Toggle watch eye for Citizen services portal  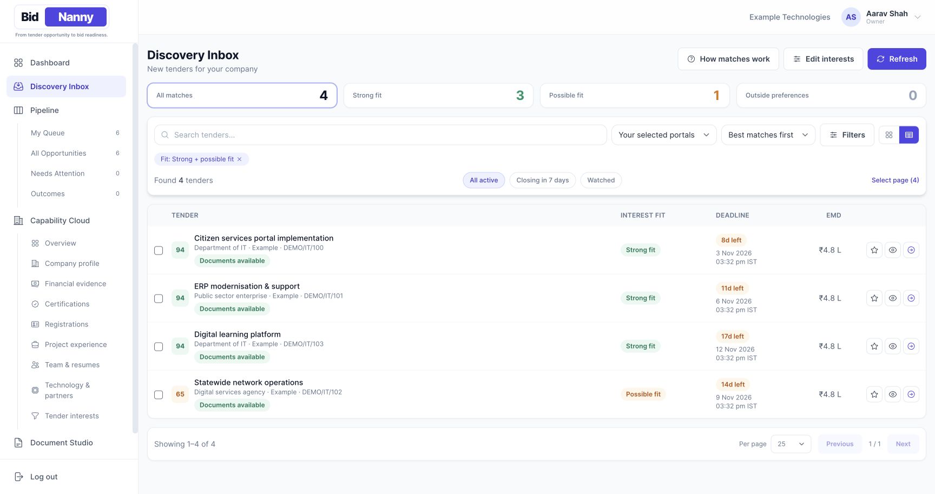click(893, 250)
